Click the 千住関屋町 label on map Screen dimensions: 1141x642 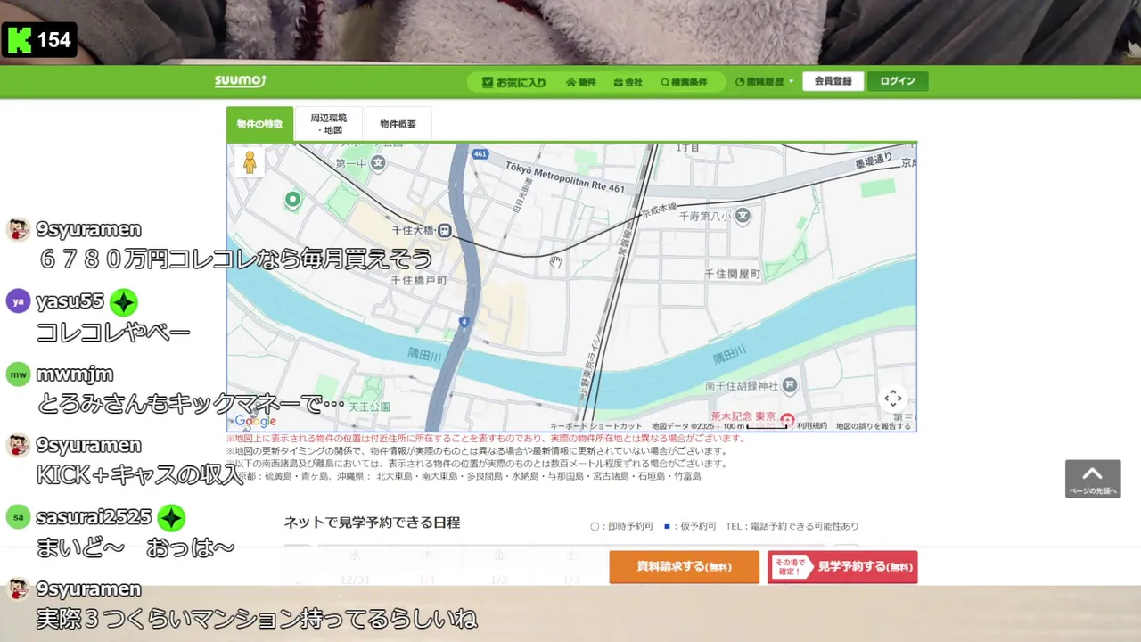(732, 275)
